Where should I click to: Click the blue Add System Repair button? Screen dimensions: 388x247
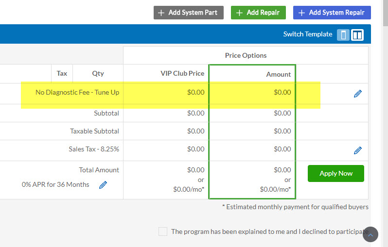pos(332,13)
